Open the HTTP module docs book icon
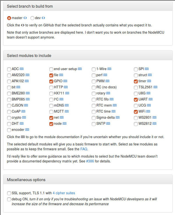 click(66, 87)
